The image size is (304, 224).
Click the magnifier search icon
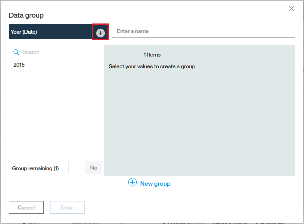(16, 52)
